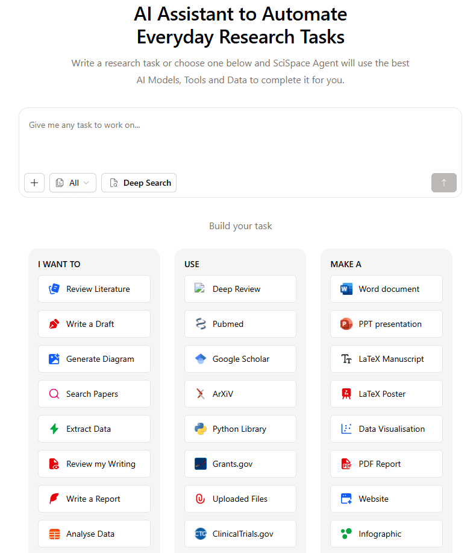Pick the Write a Draft label
Screen dimensions: 476x553
(90, 324)
